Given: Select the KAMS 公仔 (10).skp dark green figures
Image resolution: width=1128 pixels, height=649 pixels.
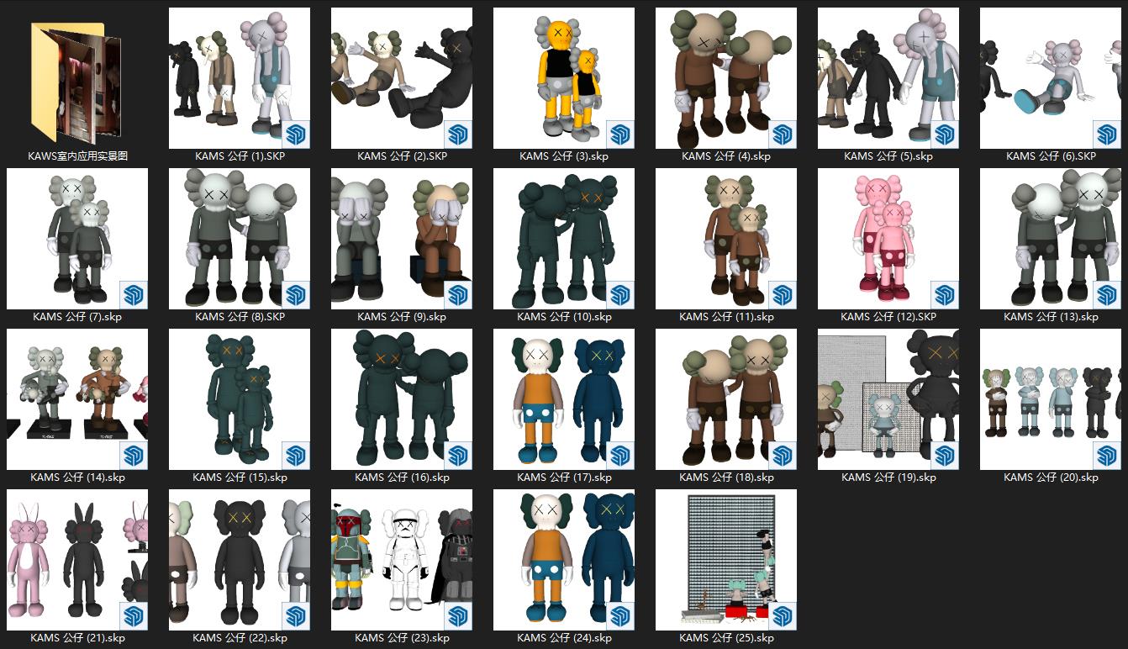Looking at the screenshot, I should click(563, 239).
